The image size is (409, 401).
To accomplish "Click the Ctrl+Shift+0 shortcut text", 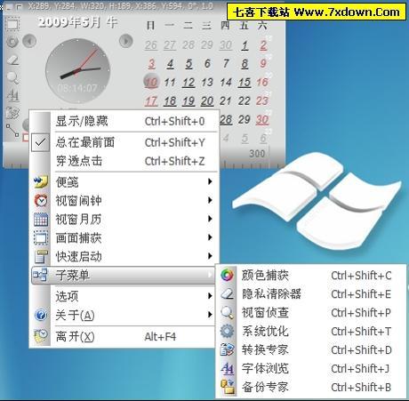I will pos(174,121).
